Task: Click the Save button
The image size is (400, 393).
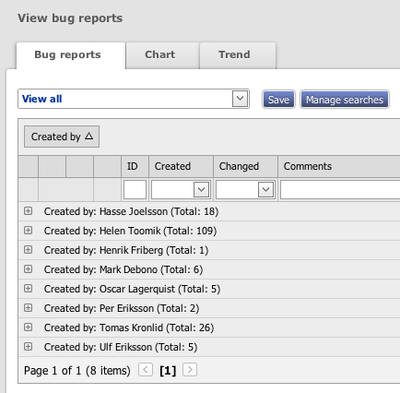Action: [278, 100]
